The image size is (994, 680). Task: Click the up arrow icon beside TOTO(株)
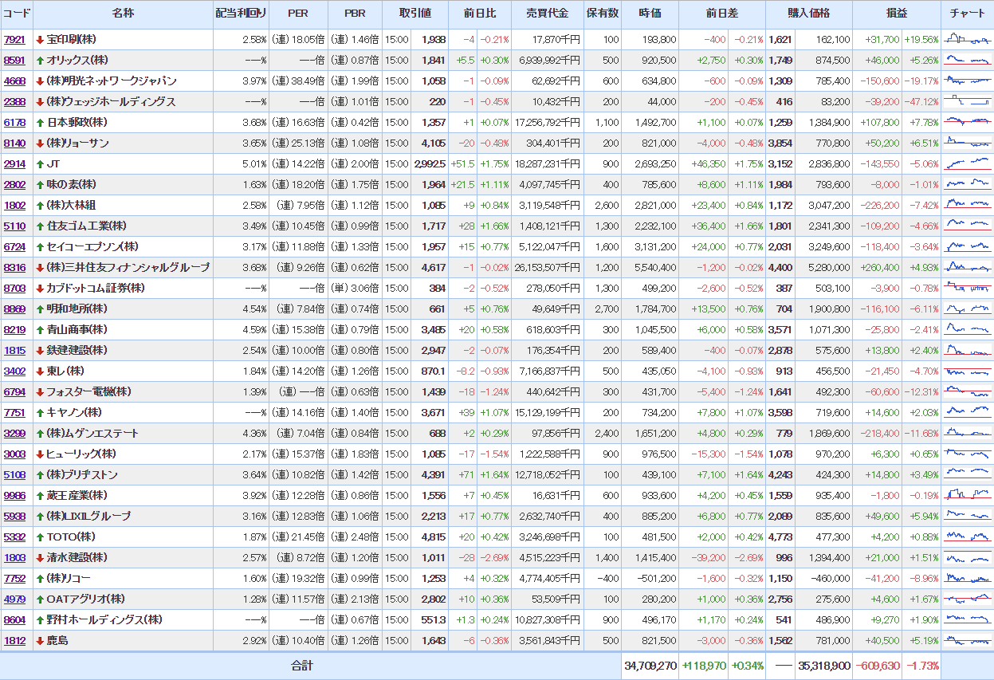click(40, 537)
